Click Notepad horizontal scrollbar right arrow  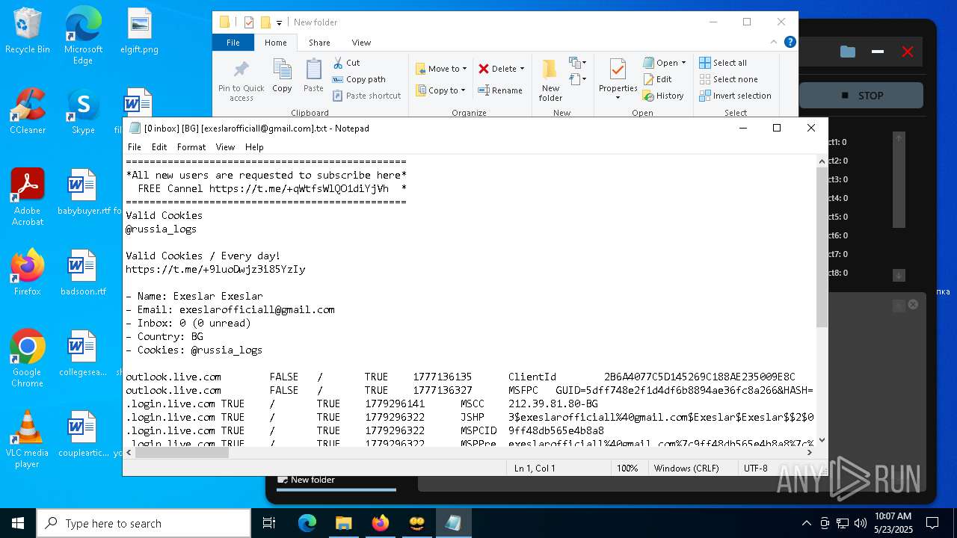point(810,452)
